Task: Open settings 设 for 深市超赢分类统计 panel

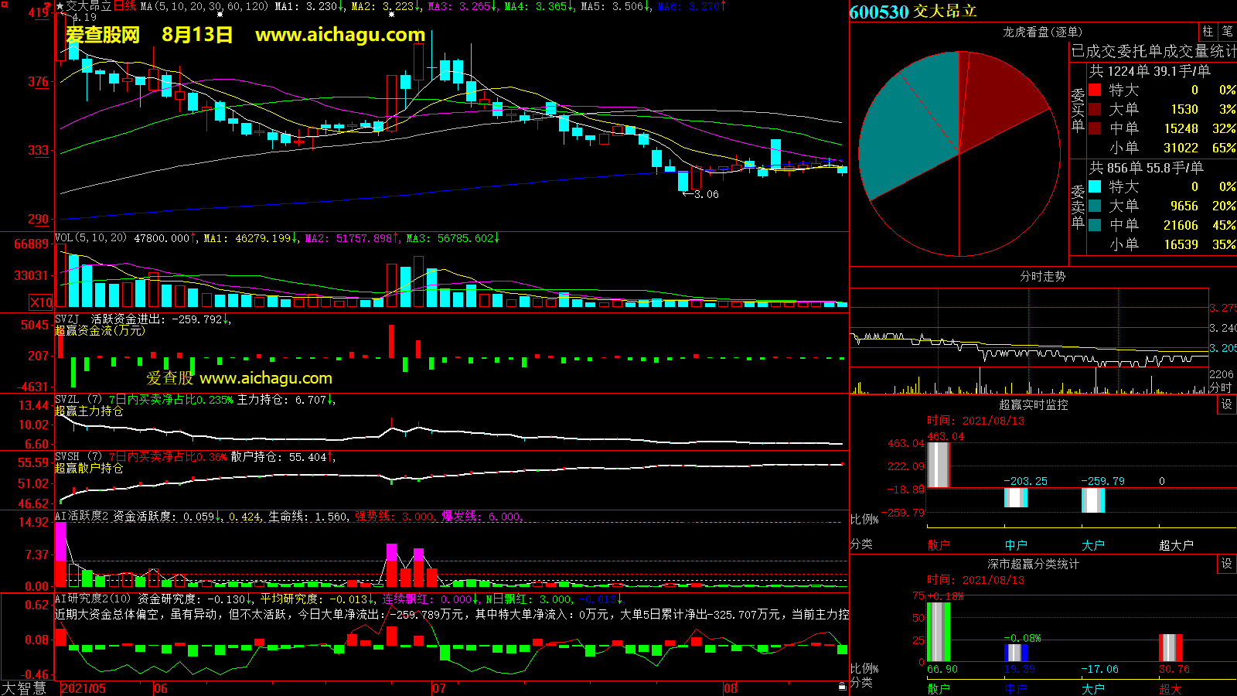Action: 1227,564
